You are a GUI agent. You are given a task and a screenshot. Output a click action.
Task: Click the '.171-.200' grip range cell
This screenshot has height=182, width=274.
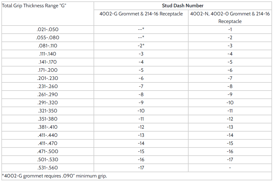48,70
